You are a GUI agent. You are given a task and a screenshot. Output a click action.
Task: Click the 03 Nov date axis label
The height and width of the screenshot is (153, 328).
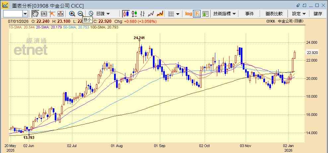tap(246, 145)
